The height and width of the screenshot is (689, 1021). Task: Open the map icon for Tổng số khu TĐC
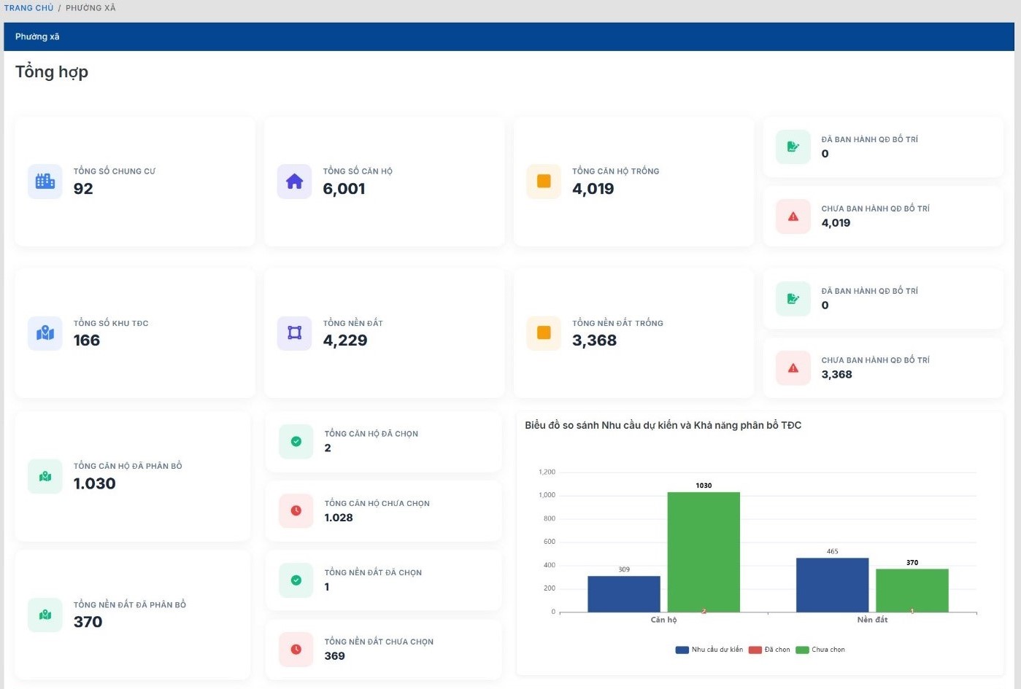(45, 333)
